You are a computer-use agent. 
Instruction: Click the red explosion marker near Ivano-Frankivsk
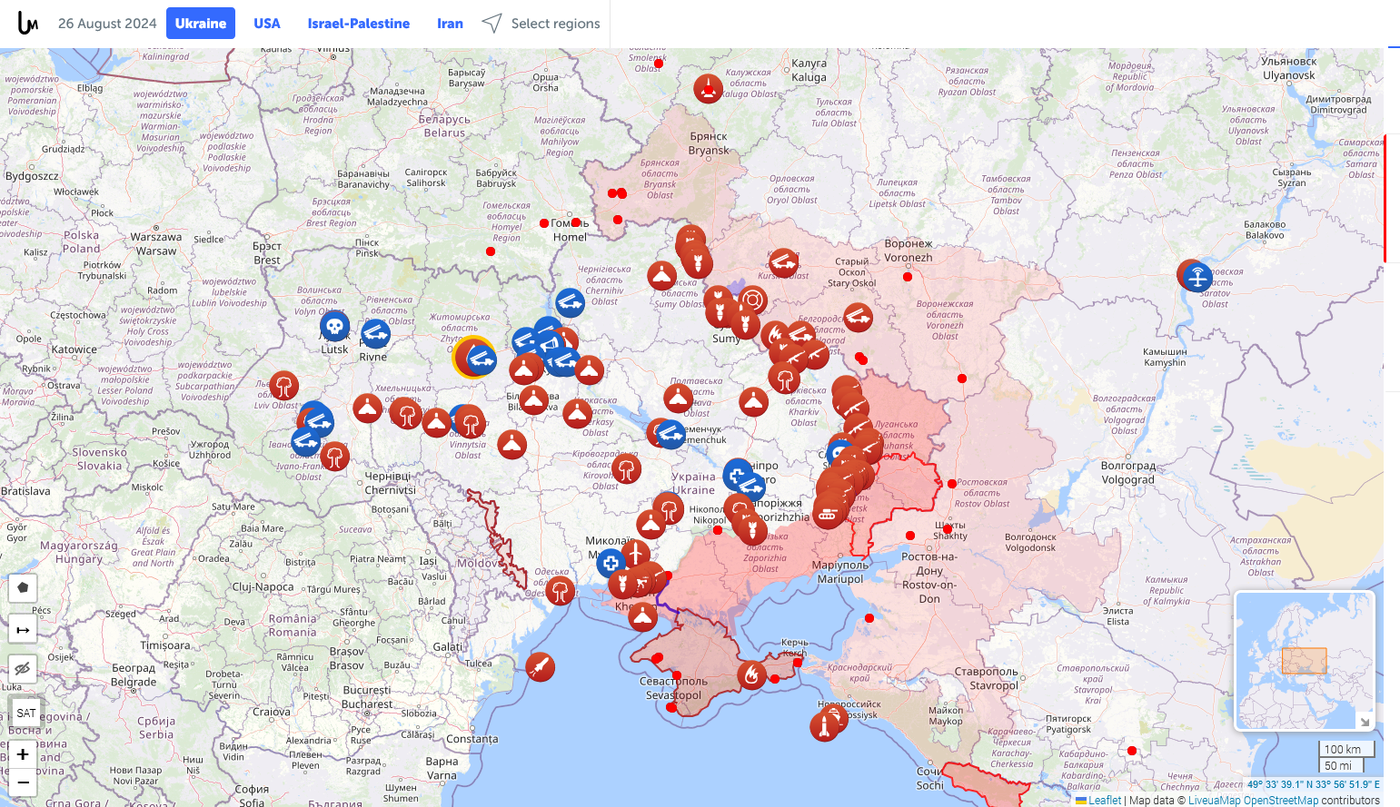[x=334, y=456]
